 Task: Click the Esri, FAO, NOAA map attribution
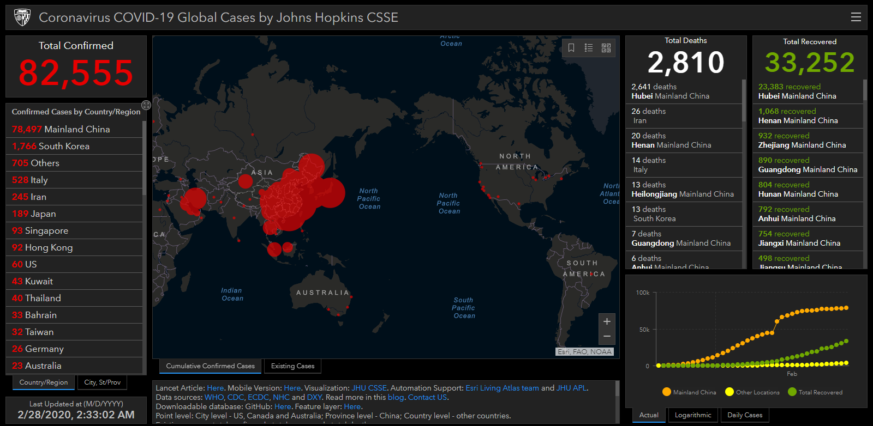coord(584,352)
